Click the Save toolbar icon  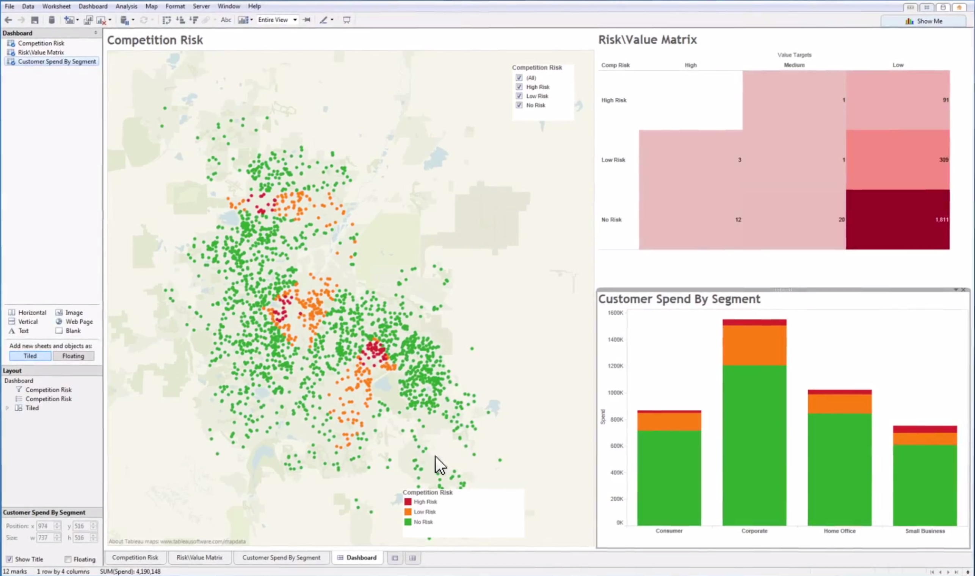(x=34, y=20)
